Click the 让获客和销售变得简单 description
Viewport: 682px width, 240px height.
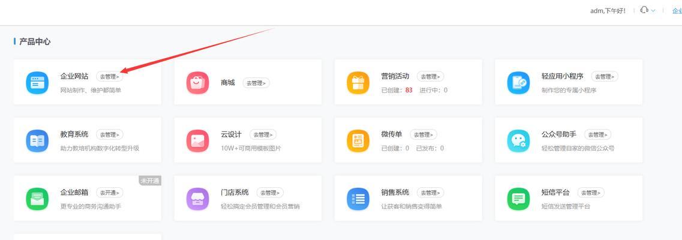pyautogui.click(x=411, y=206)
